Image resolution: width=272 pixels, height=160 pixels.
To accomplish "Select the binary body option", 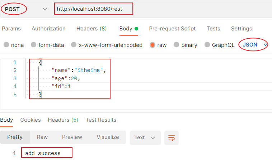I will click(177, 45).
